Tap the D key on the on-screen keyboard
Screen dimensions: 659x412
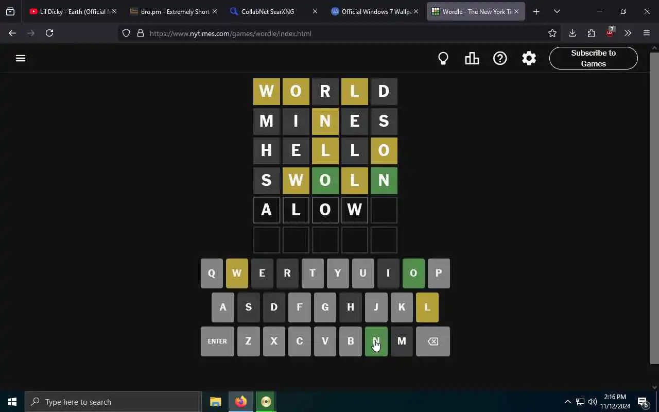(274, 307)
